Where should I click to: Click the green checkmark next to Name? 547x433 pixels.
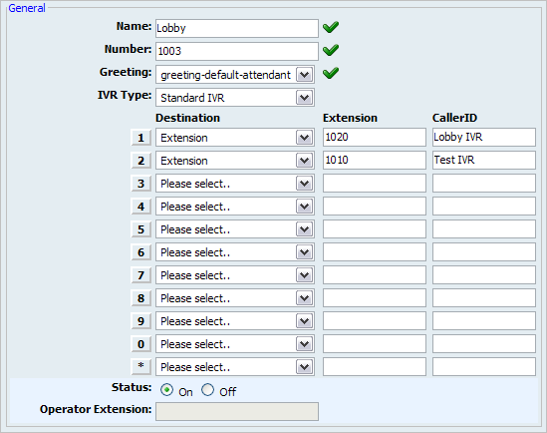(331, 27)
